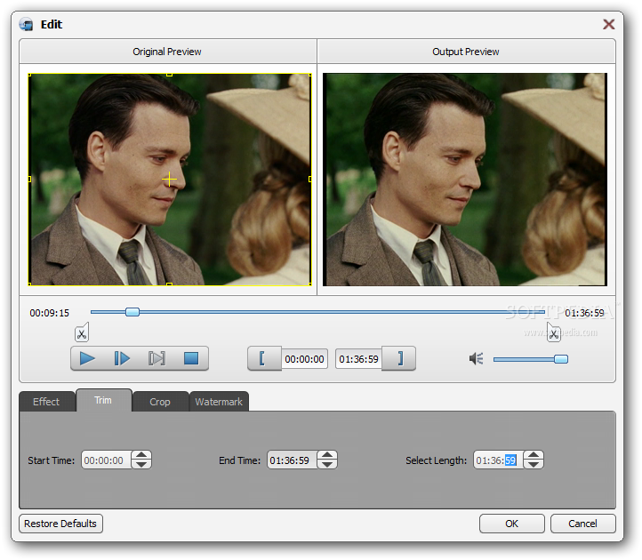Click the Next Frame step button

[122, 358]
